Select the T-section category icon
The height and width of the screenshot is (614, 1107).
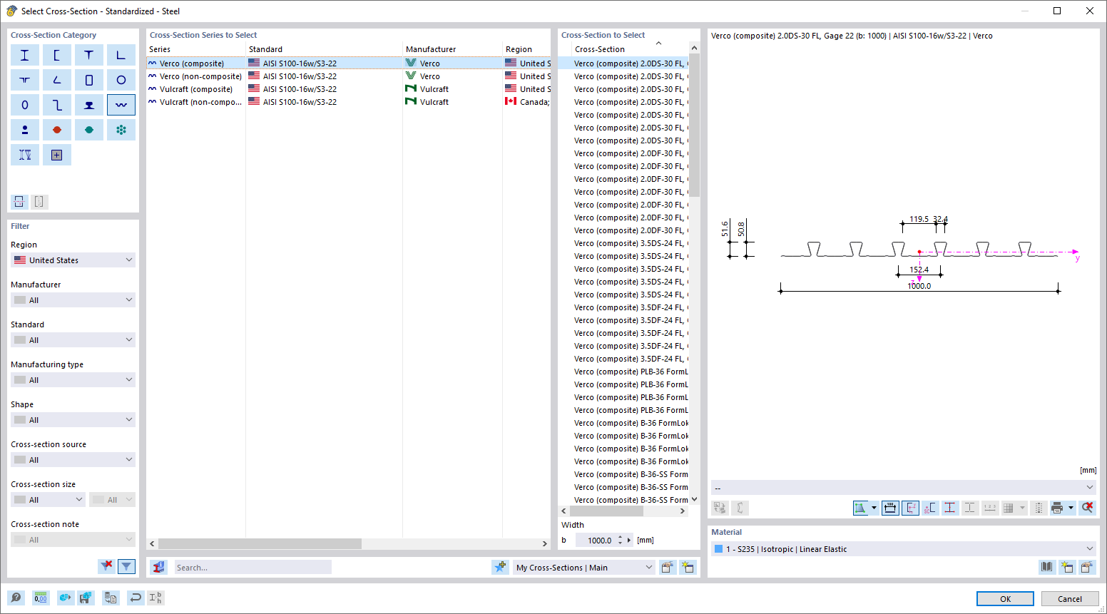pyautogui.click(x=89, y=55)
